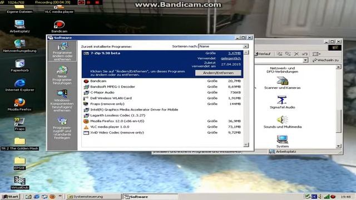This screenshot has width=356, height=200.
Task: Open SigmaTel Audio control panel item
Action: (282, 102)
